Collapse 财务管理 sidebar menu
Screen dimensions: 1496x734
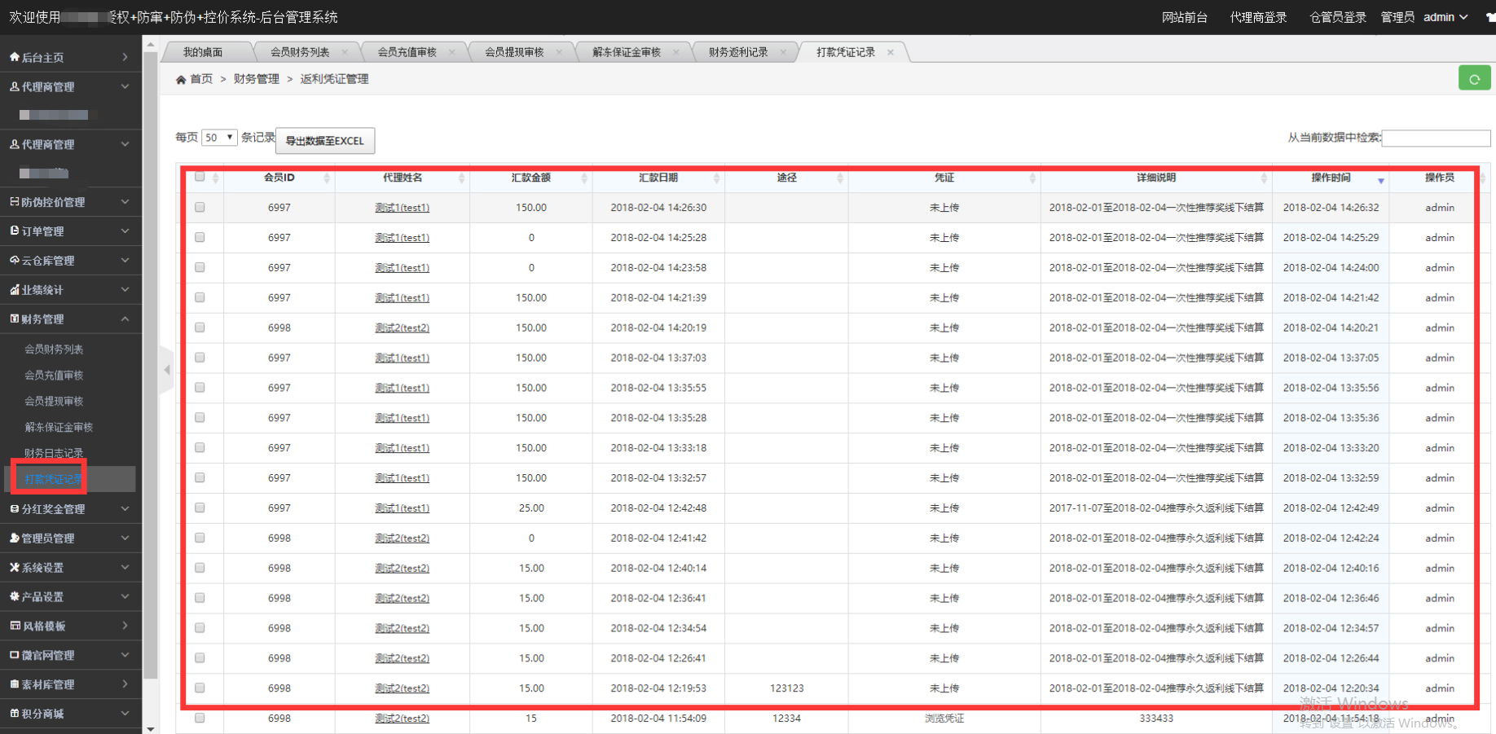pyautogui.click(x=70, y=319)
